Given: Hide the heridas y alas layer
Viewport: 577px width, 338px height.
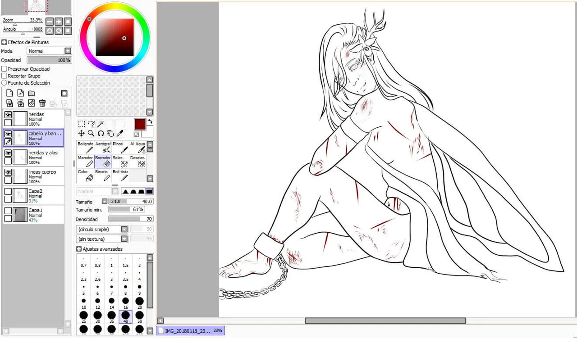Looking at the screenshot, I should 8,153.
